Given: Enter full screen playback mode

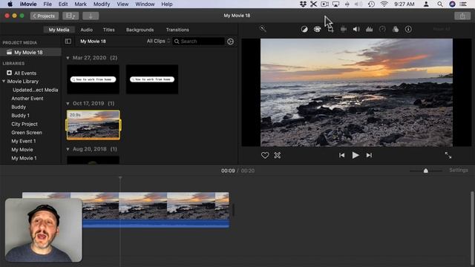Looking at the screenshot, I should coord(448,155).
